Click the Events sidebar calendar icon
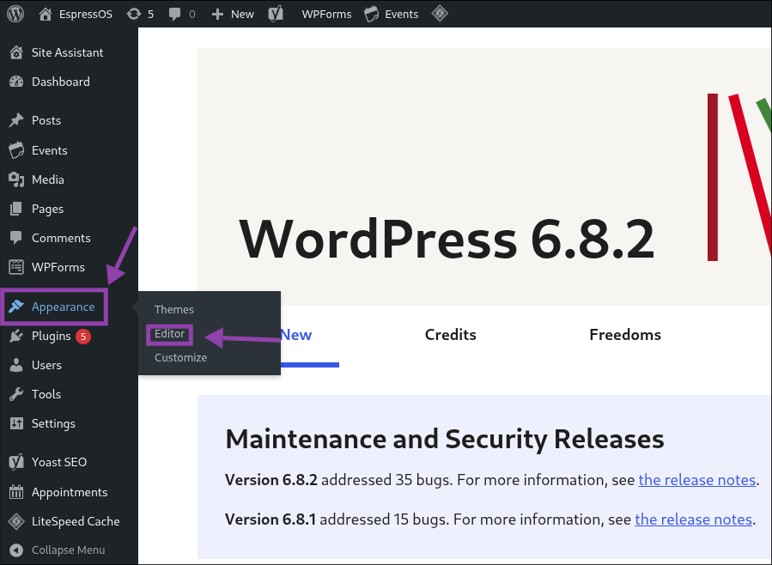Image resolution: width=772 pixels, height=565 pixels. [16, 150]
